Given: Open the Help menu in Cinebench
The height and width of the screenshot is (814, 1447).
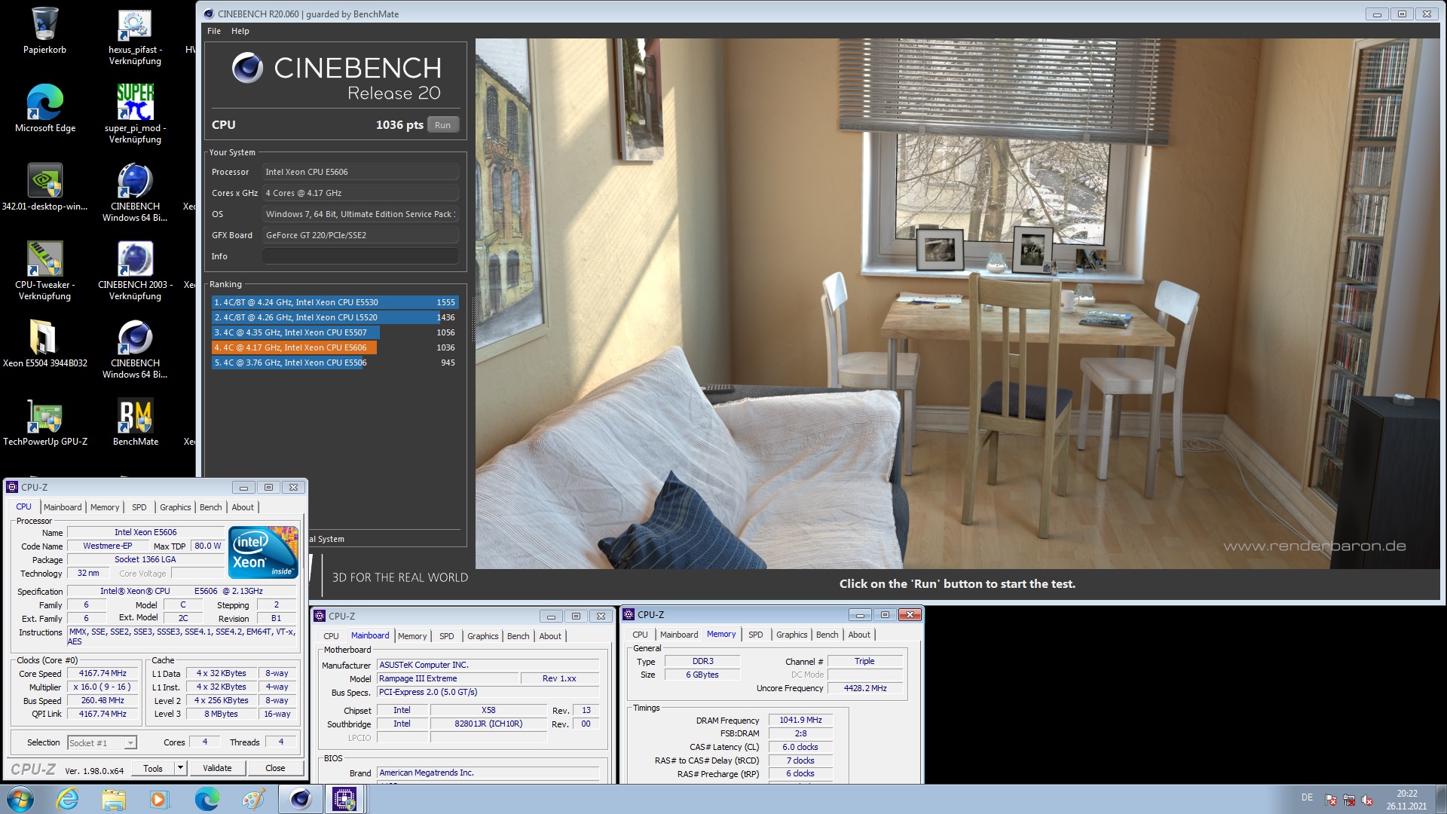Looking at the screenshot, I should [240, 31].
